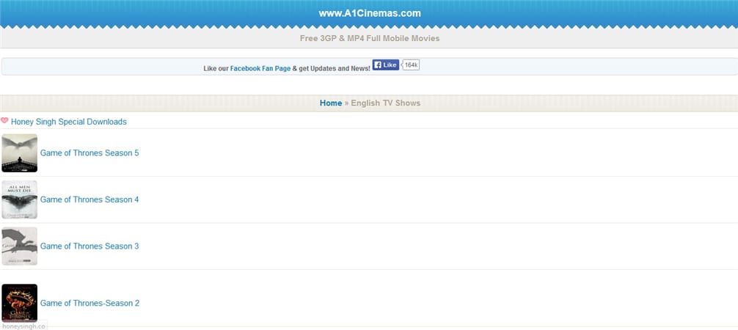Click the 164k like count bubble
The height and width of the screenshot is (330, 738).
click(x=411, y=65)
